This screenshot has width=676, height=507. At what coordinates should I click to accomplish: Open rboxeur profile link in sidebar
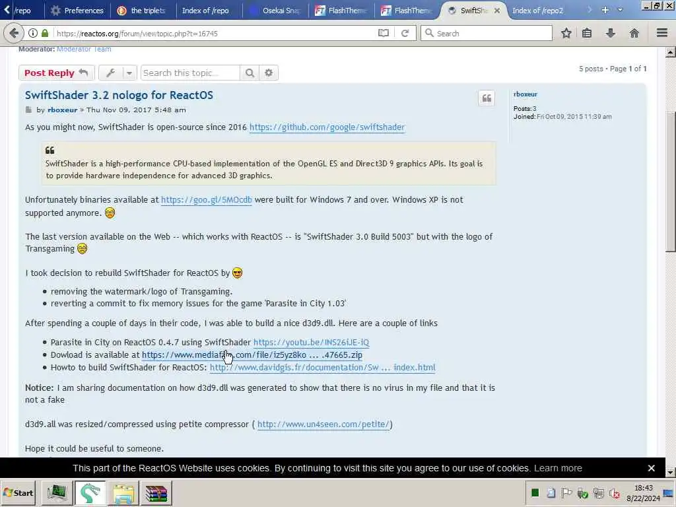coord(525,94)
